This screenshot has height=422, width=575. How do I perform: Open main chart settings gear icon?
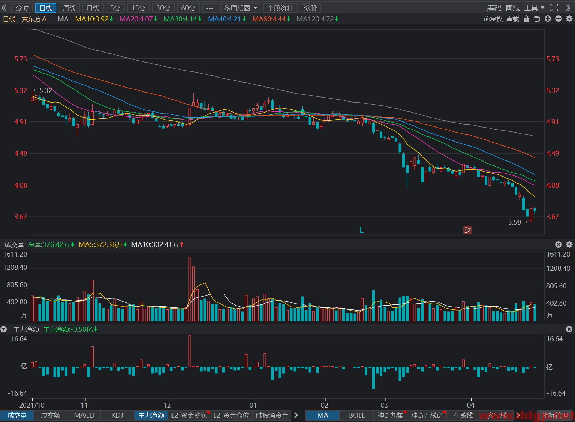click(x=569, y=19)
